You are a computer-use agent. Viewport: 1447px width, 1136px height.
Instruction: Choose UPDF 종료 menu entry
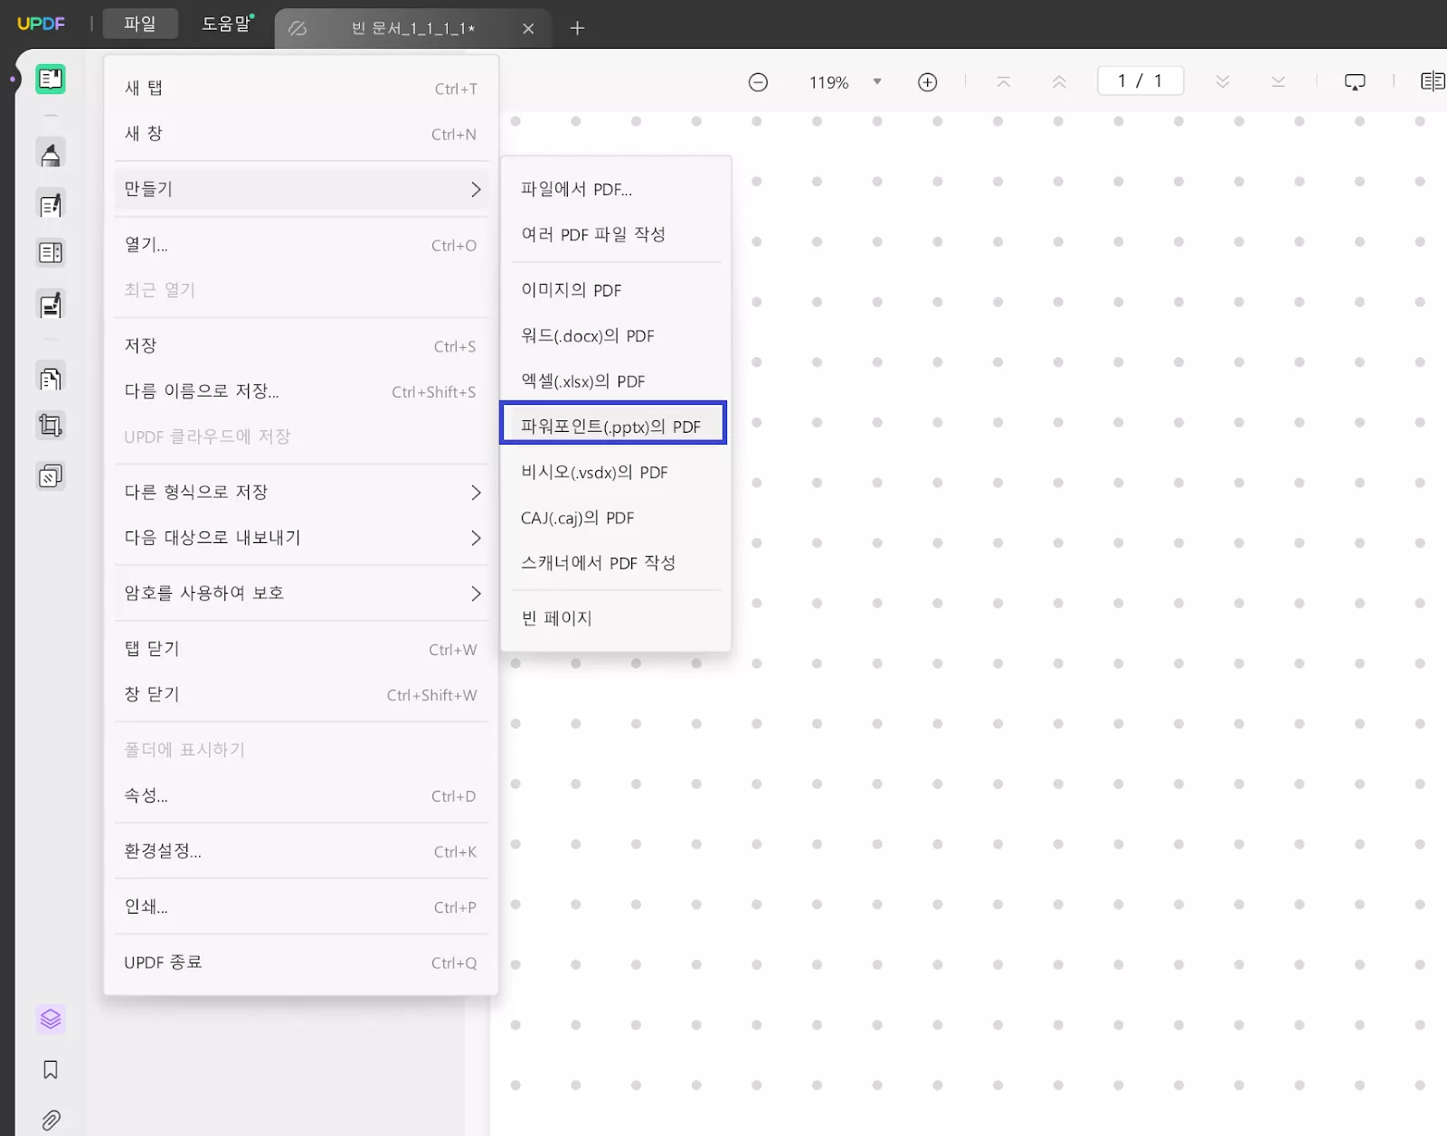point(301,962)
